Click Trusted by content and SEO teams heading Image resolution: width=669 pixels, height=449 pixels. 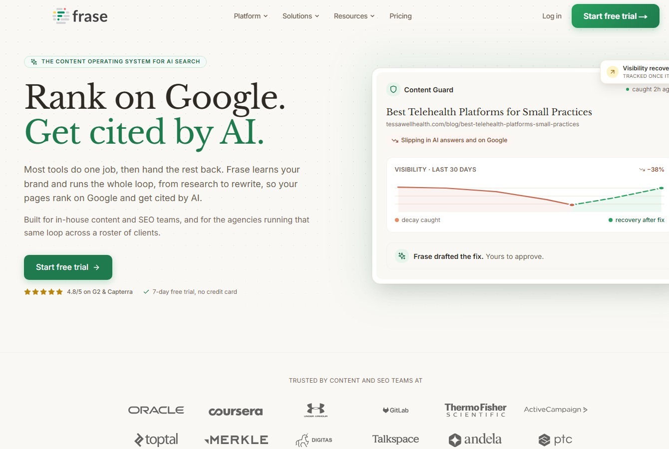pos(355,381)
